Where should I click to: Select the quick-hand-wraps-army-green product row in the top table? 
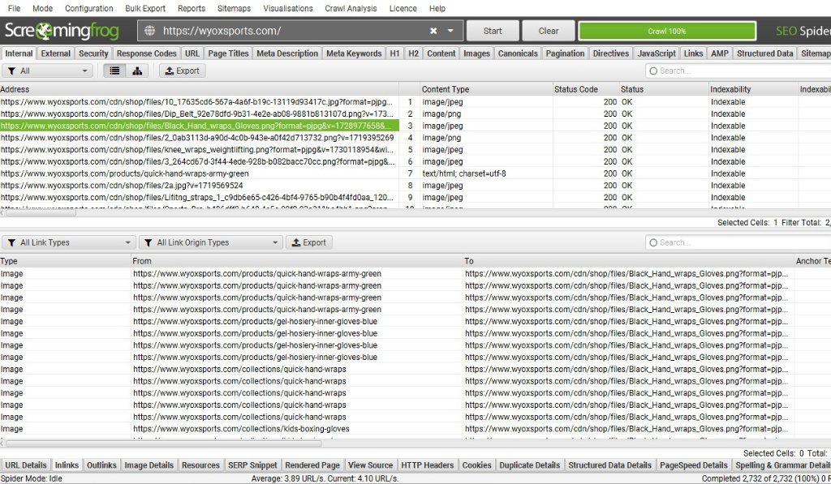(415, 173)
